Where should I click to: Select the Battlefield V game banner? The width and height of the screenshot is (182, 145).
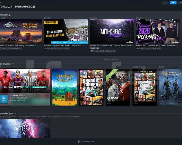(25, 128)
